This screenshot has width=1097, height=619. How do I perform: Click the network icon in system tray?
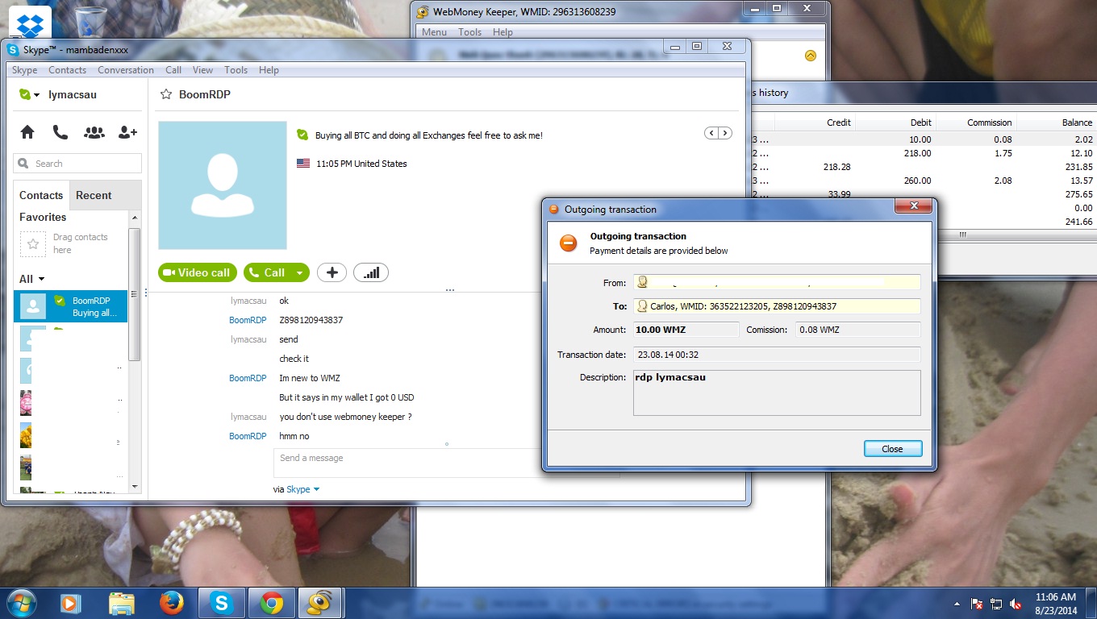(996, 604)
